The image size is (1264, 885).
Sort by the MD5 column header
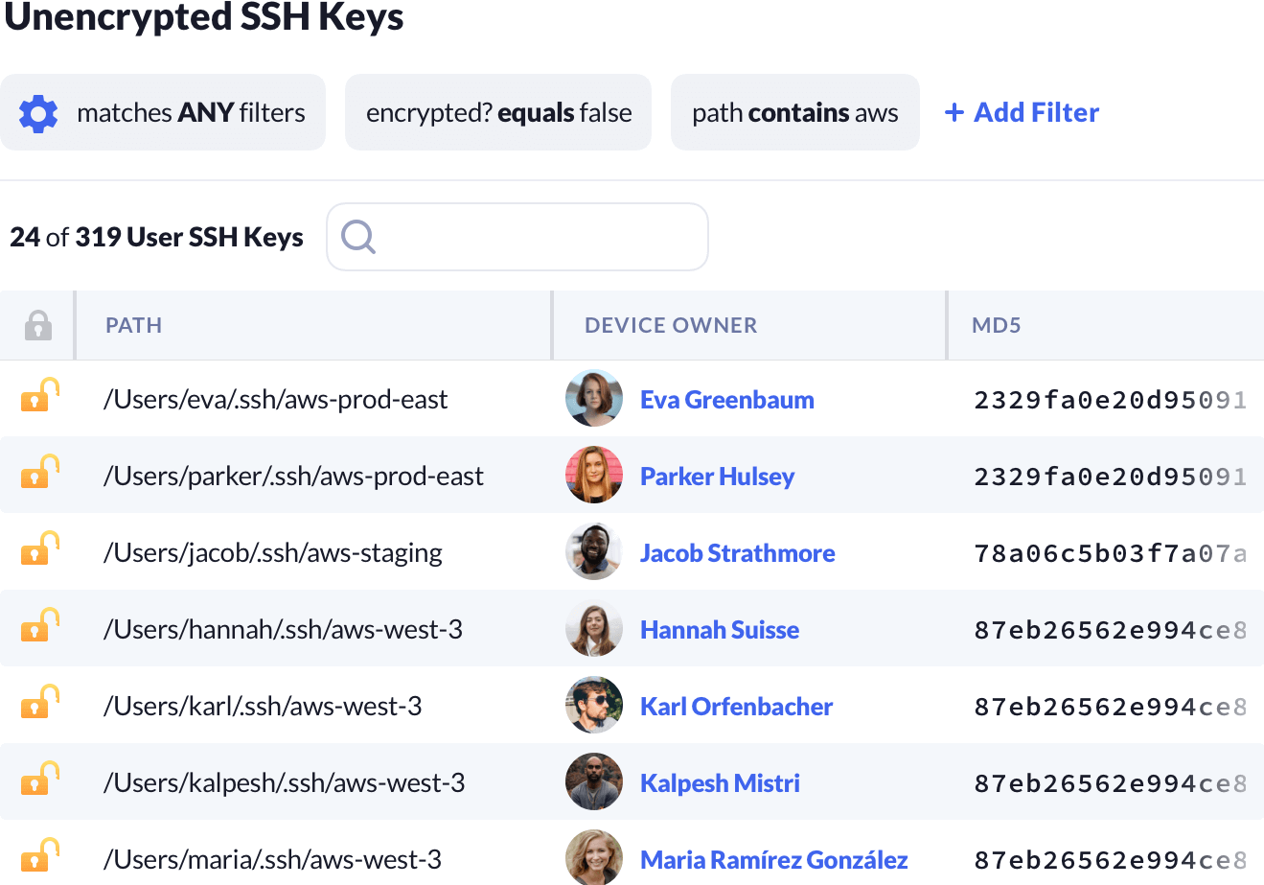997,325
